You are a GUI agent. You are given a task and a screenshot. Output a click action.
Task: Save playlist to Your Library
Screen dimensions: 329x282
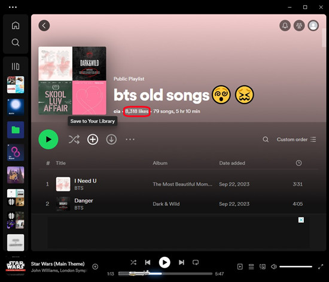(93, 140)
